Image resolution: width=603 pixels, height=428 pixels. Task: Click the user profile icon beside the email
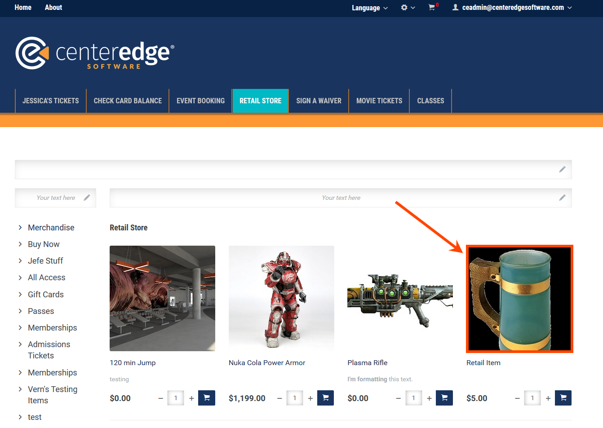point(455,7)
